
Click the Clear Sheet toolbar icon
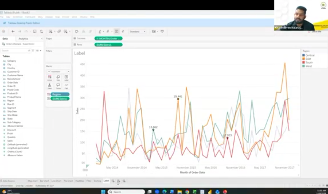pos(66,31)
